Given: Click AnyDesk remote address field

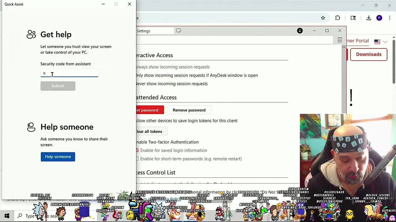Looking at the screenshot, I should [235, 40].
